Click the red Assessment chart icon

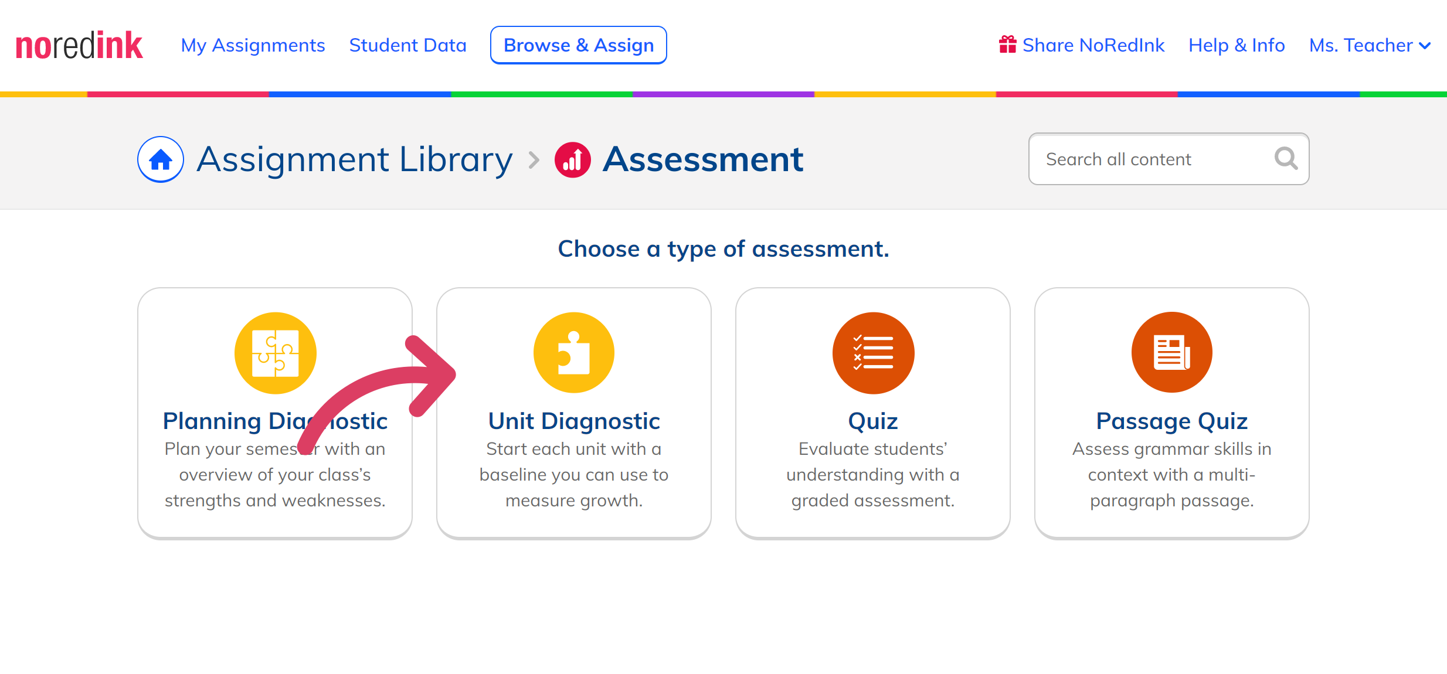[x=573, y=159]
